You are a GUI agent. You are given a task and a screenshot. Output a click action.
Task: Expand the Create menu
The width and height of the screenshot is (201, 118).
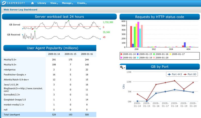click(82, 3)
